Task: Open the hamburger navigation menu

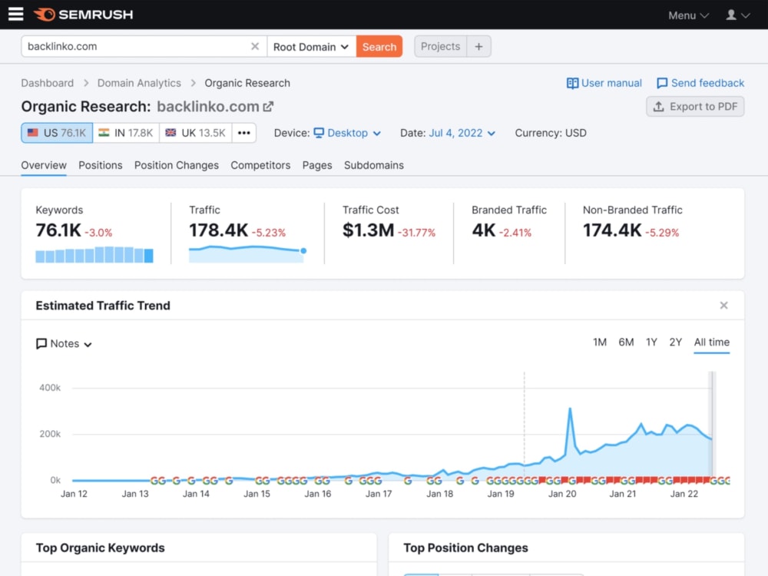Action: click(x=15, y=14)
